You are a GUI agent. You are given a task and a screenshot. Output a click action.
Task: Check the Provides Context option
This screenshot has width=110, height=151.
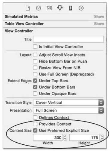point(35,124)
